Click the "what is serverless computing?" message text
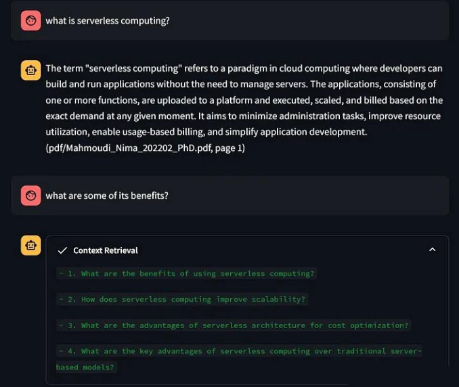 (107, 21)
